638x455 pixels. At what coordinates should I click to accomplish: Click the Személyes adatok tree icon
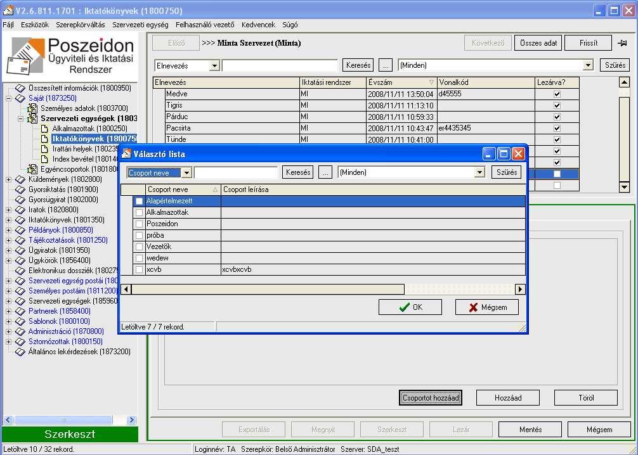(x=32, y=108)
